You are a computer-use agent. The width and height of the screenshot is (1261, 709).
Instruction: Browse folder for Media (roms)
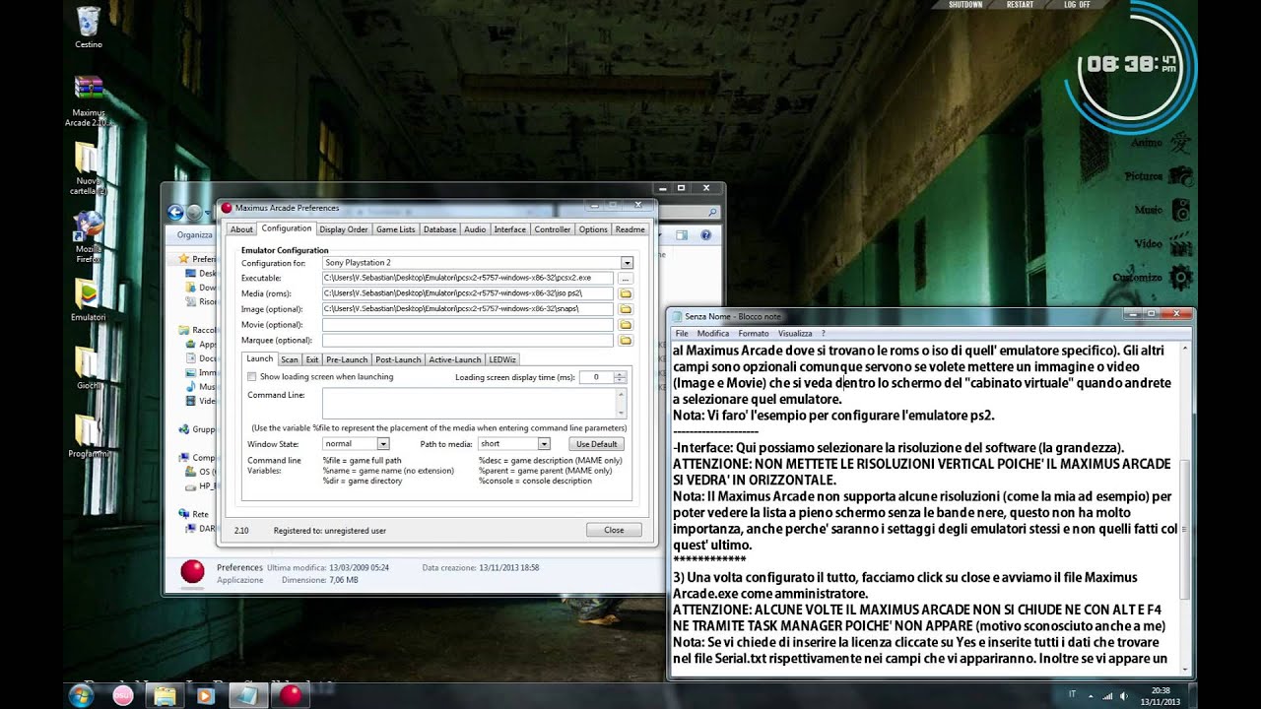tap(625, 293)
